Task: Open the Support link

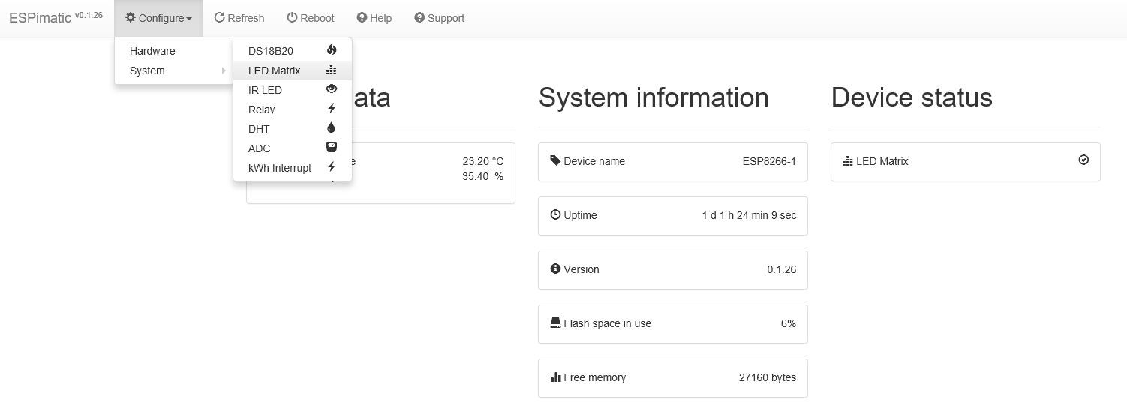Action: click(x=440, y=18)
